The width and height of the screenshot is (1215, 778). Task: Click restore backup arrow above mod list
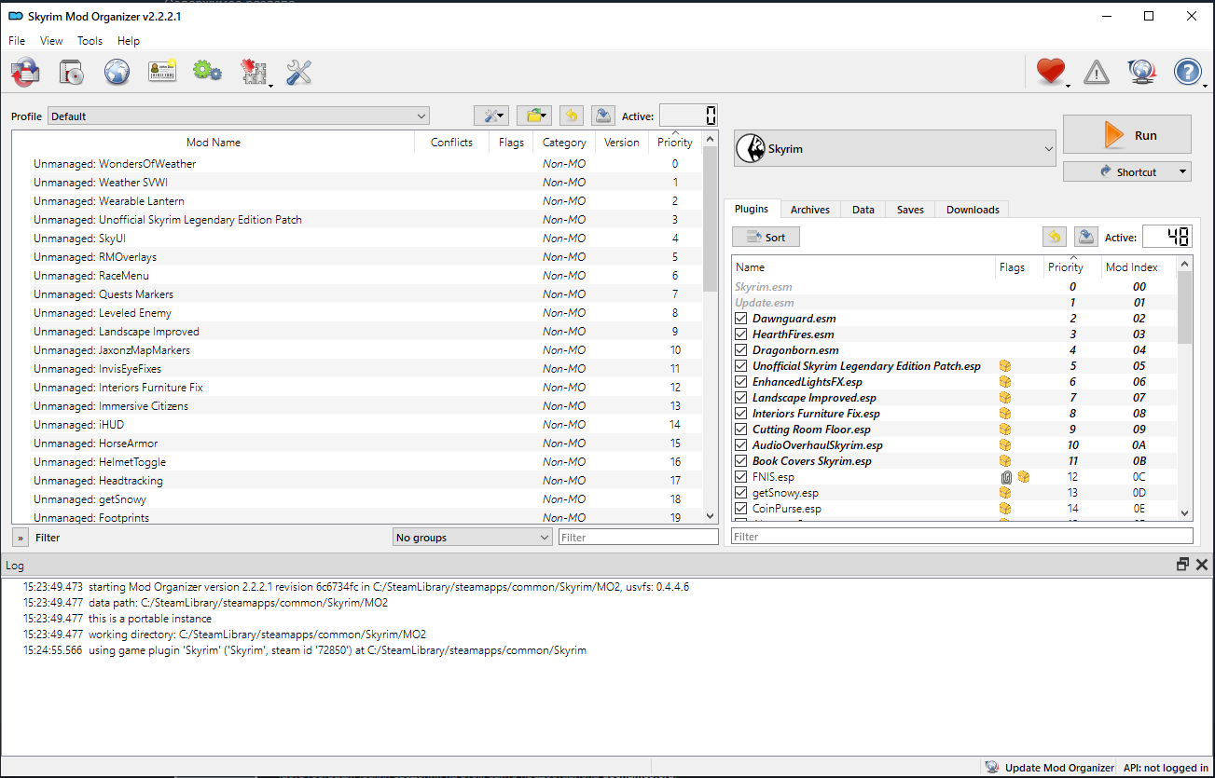(x=572, y=116)
